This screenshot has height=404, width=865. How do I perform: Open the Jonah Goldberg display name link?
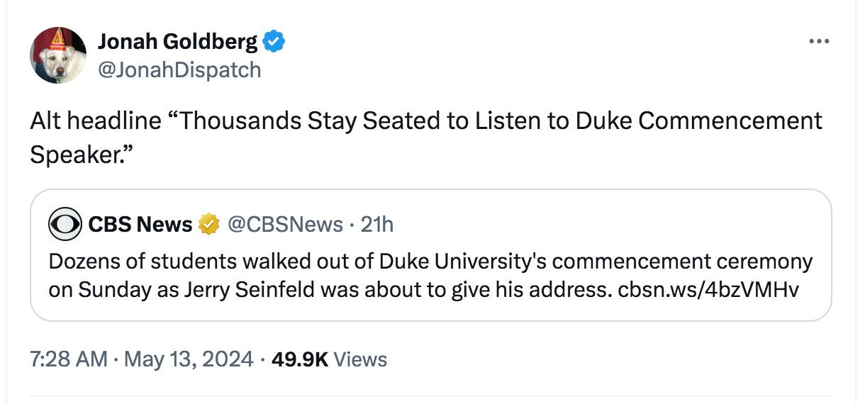(x=177, y=43)
